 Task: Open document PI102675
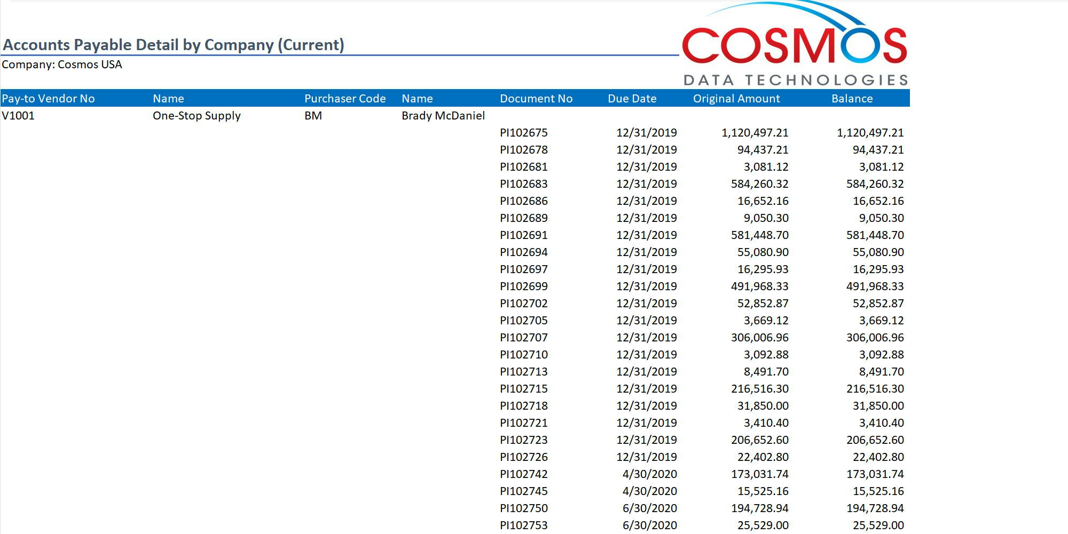point(523,132)
